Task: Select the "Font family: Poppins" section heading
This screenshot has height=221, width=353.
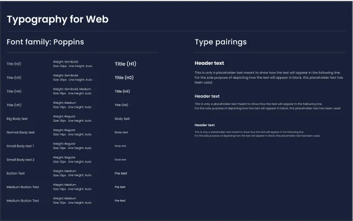Action: 45,42
